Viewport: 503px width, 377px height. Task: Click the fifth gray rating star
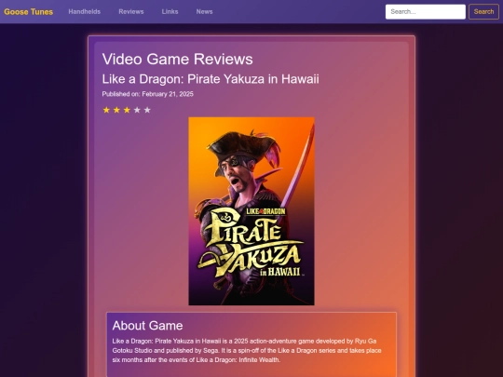[147, 110]
